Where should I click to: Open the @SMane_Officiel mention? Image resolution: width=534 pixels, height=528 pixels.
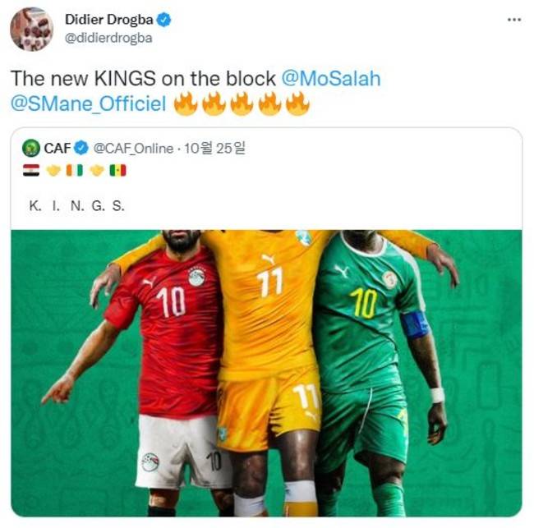pyautogui.click(x=89, y=103)
